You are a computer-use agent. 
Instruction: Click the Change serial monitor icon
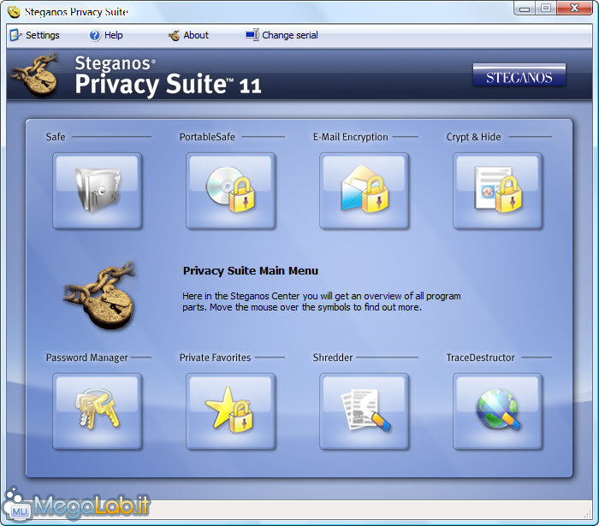252,35
